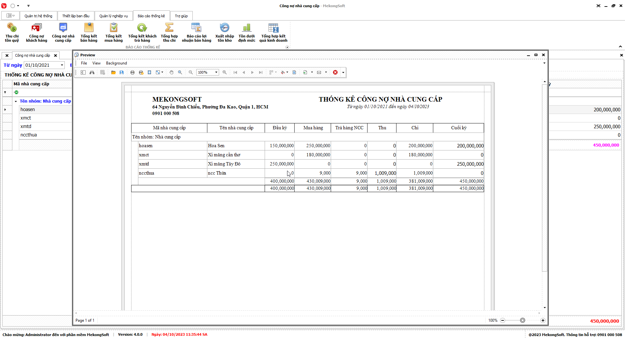
Task: Close the Công nợ nhà cung cấp tab
Action: 55,55
